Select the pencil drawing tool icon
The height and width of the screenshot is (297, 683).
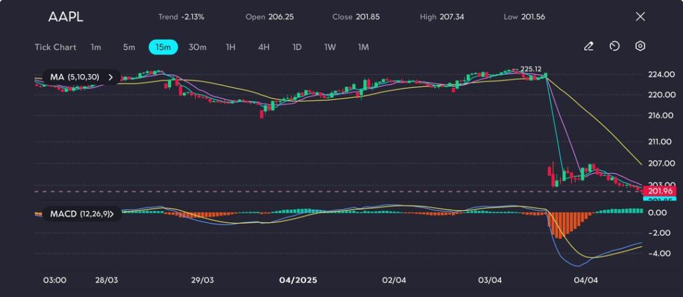click(x=588, y=47)
